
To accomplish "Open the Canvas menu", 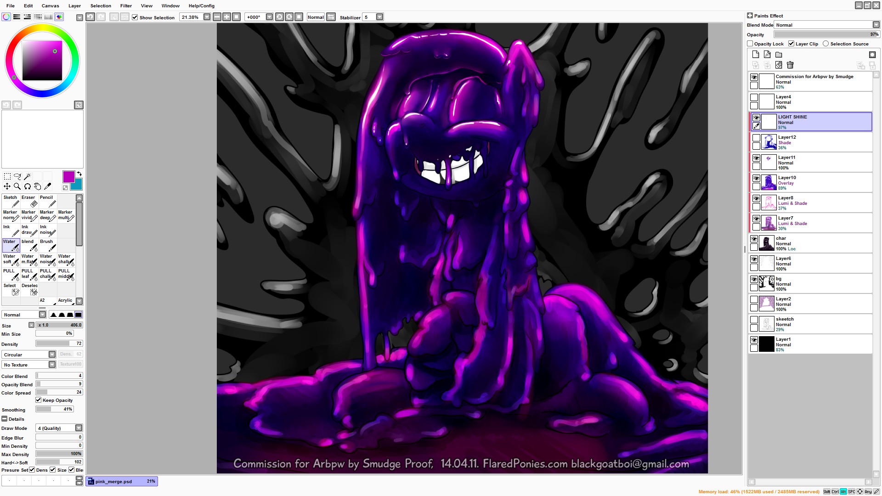I will point(50,6).
